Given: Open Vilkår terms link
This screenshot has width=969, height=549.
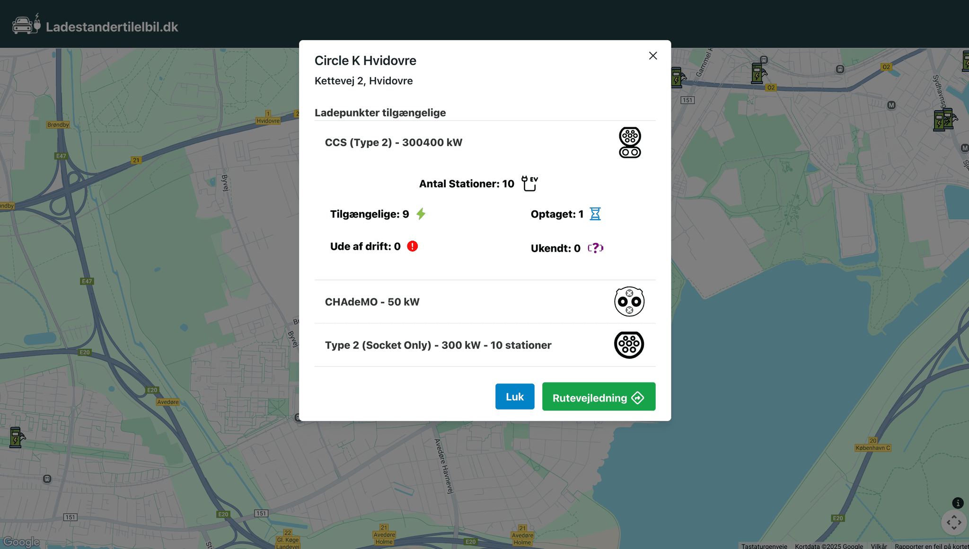Looking at the screenshot, I should 879,546.
